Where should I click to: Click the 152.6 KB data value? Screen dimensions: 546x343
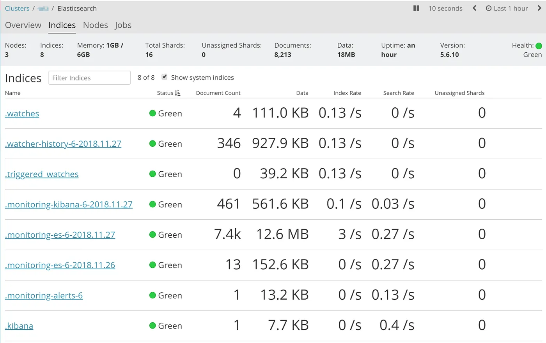tap(280, 265)
